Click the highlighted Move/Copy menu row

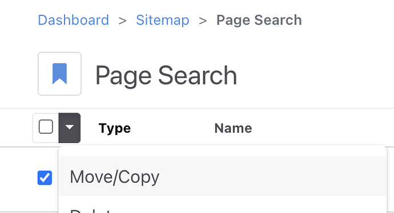(222, 177)
